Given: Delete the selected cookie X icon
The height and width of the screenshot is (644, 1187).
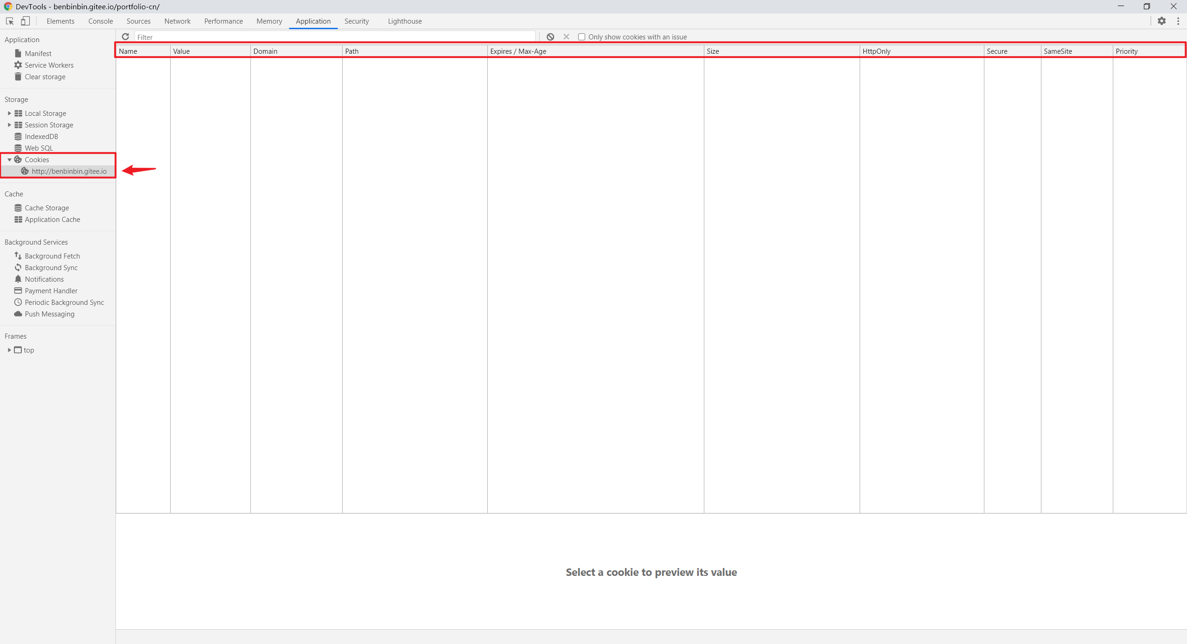Looking at the screenshot, I should click(x=566, y=37).
